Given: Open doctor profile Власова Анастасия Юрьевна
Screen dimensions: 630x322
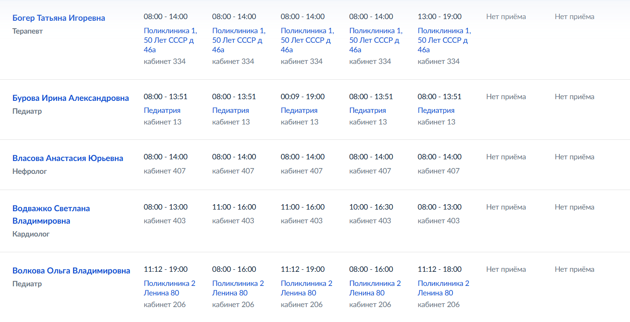Looking at the screenshot, I should 68,158.
